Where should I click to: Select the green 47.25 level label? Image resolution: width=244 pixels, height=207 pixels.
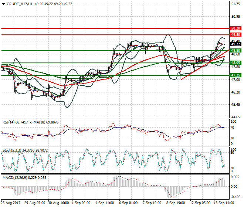(x=235, y=75)
